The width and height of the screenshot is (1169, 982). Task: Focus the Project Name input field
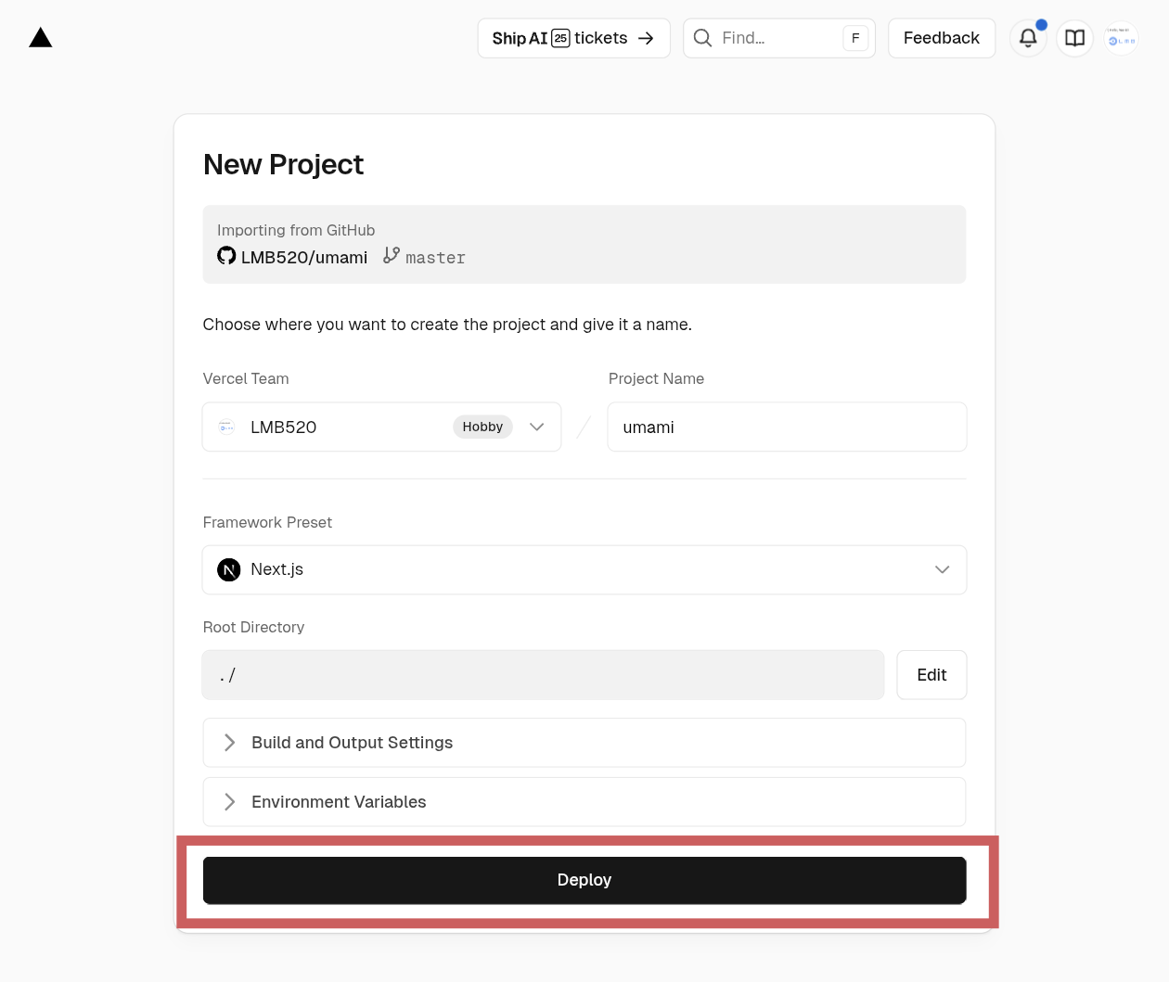coord(787,427)
